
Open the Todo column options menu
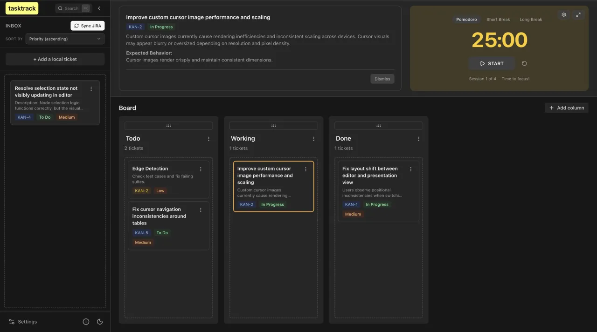208,139
